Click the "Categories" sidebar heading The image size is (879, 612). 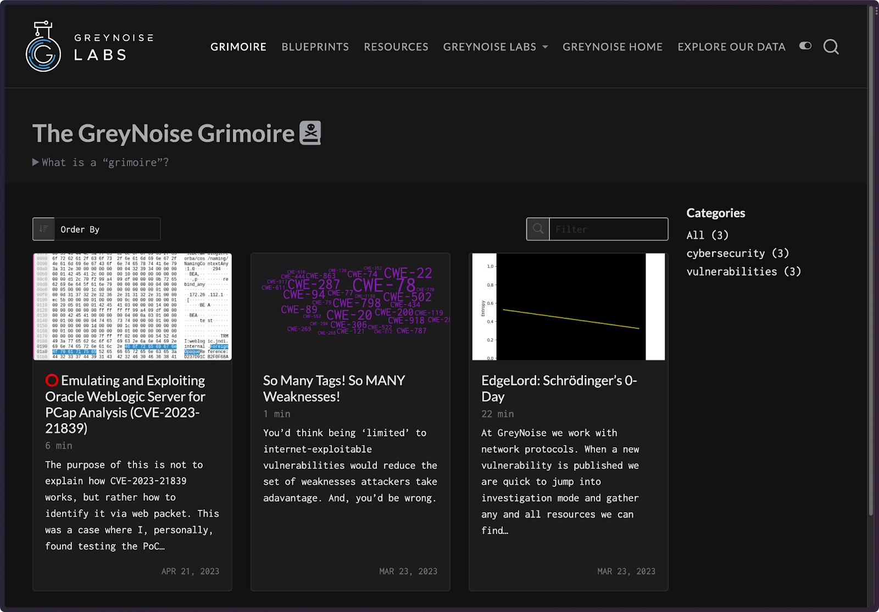click(x=716, y=213)
